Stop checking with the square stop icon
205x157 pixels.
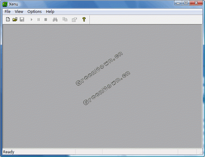tap(46, 20)
